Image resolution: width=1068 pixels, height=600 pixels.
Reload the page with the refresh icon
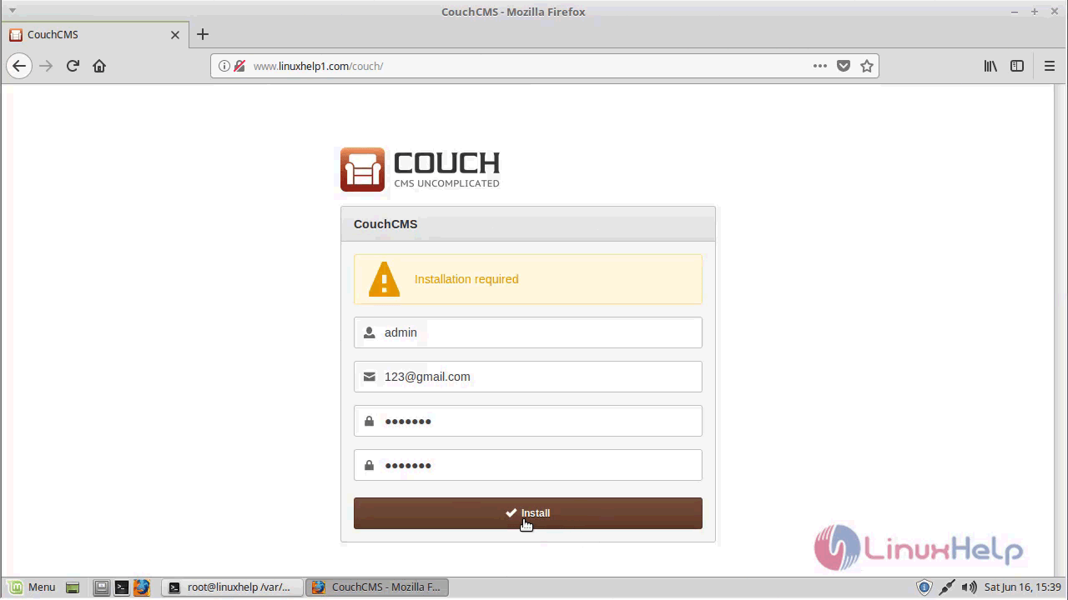[73, 66]
